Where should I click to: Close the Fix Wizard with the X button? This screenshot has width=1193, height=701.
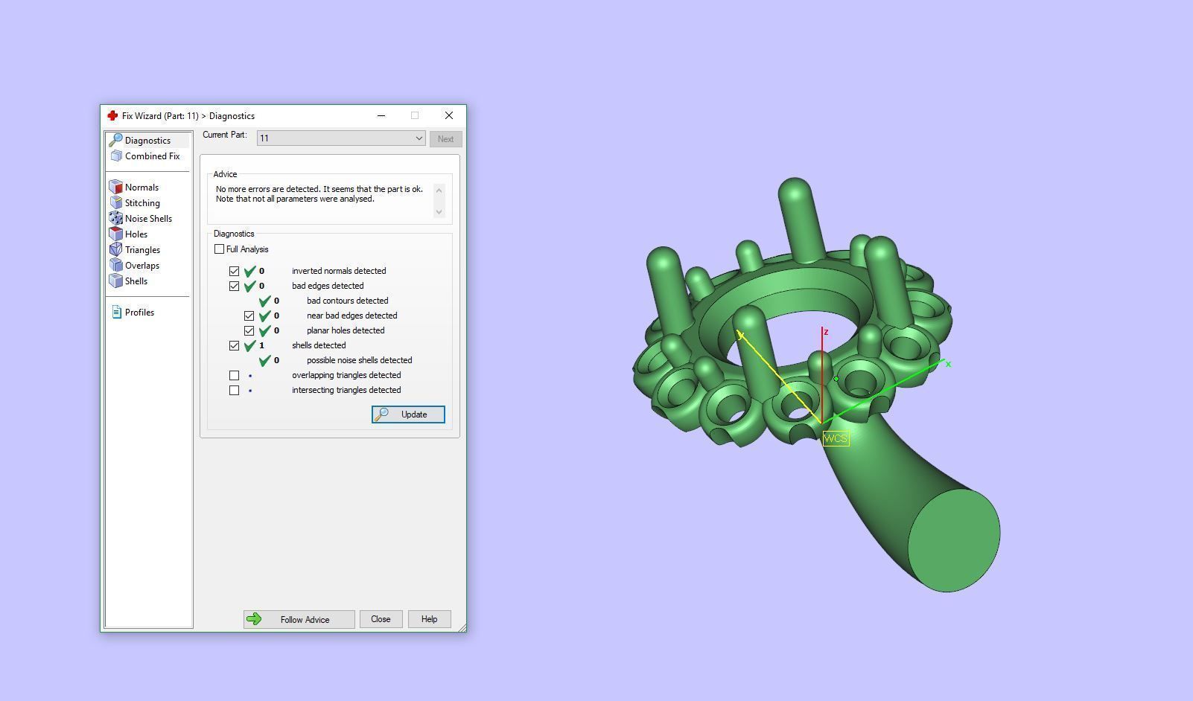(448, 116)
